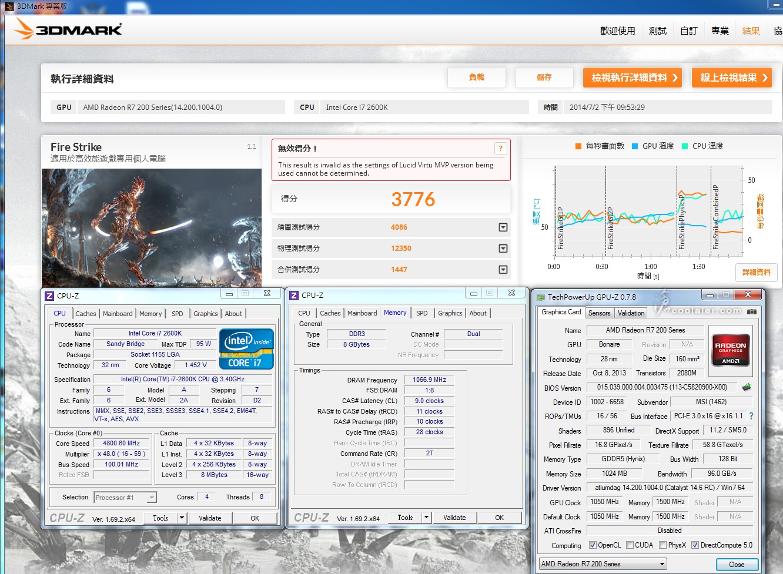This screenshot has width=783, height=574.
Task: Click the Core Speed 4800.60 MHz field
Action: coord(122,444)
